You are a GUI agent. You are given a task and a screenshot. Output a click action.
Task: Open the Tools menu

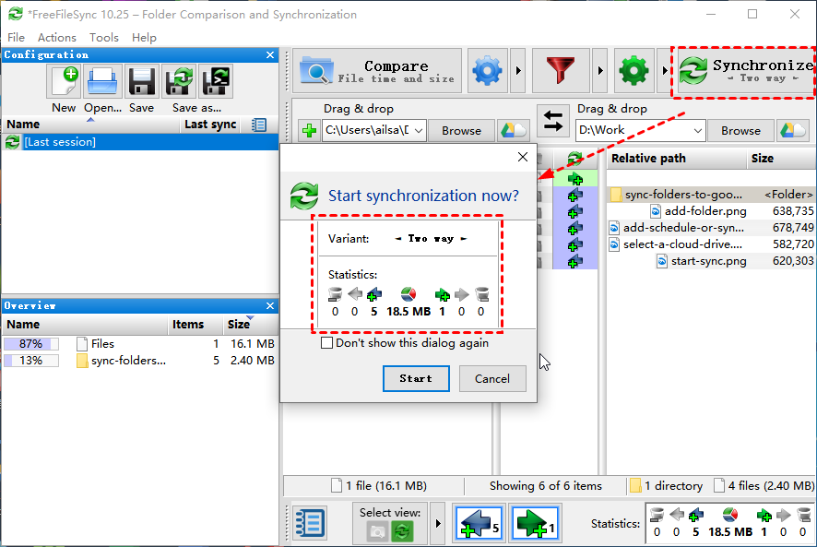(x=103, y=38)
